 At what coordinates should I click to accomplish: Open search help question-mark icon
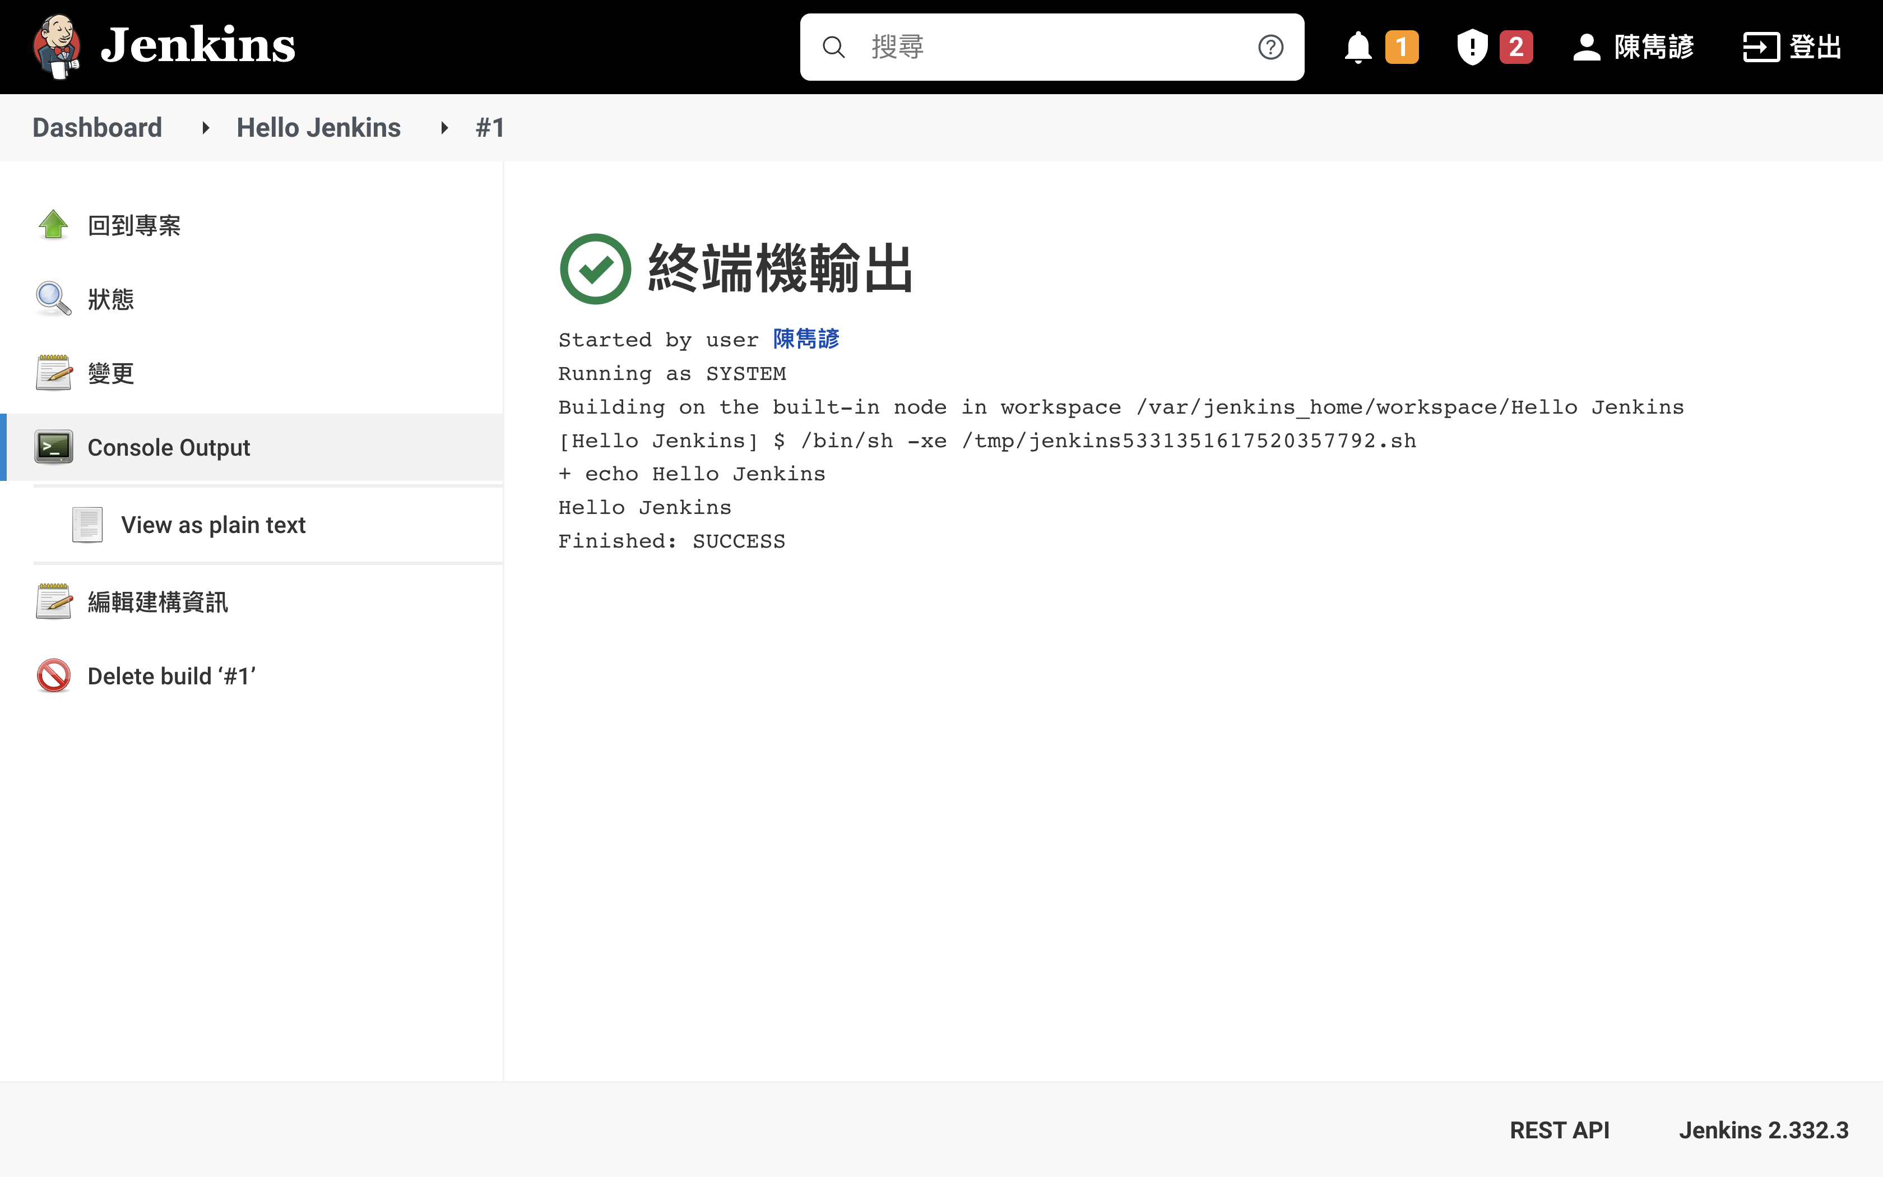1270,48
